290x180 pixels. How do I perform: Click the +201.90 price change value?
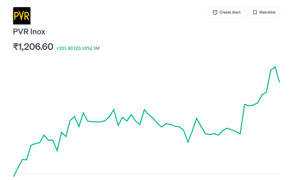click(x=64, y=48)
